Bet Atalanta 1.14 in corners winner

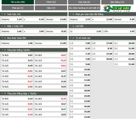tap(80, 19)
